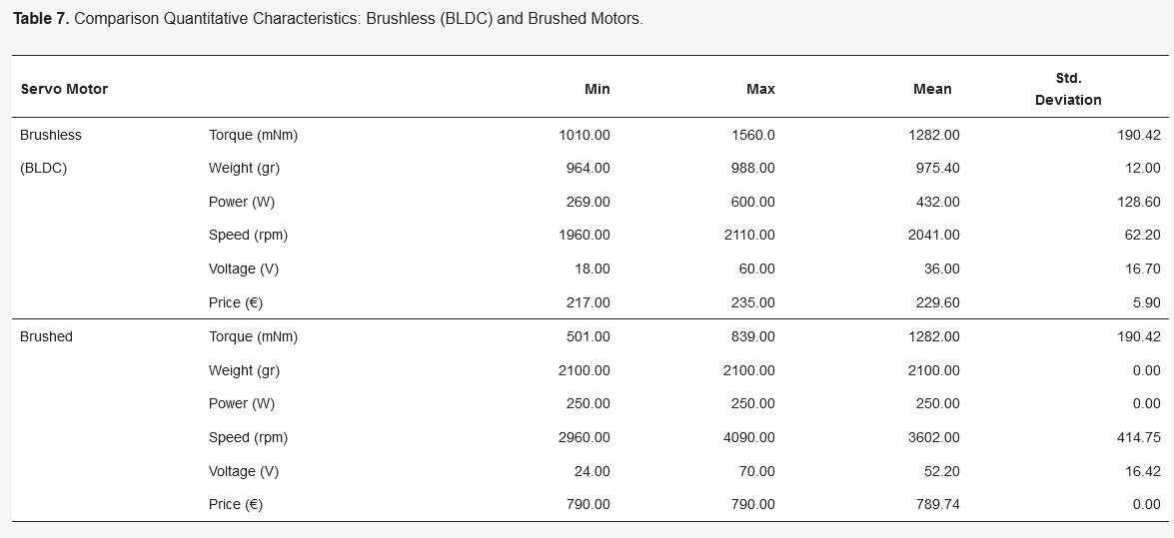Click the brushed price mean 789.74
Viewport: 1174px width, 538px height.
pos(937,504)
